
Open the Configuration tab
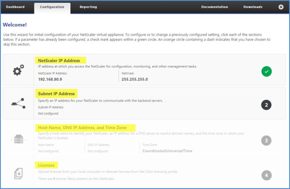[52, 7]
